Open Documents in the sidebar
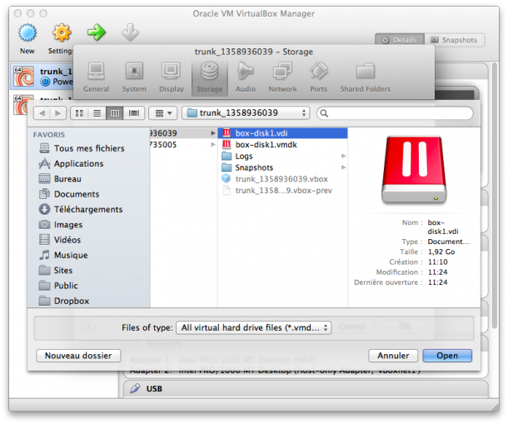Viewport: 508px width, 424px height. [69, 194]
